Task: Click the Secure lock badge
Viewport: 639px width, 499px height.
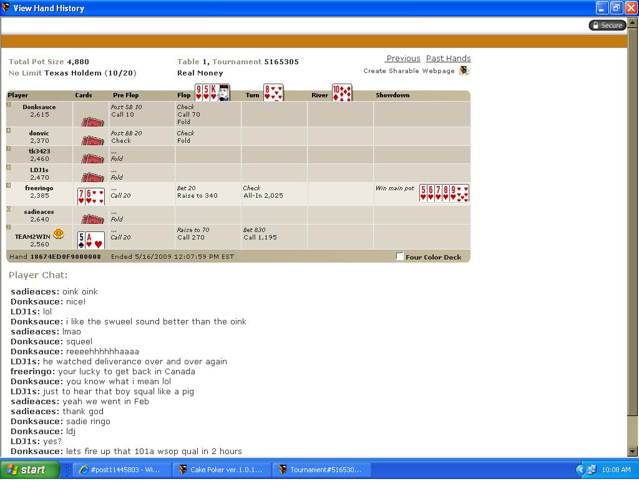Action: pos(607,25)
